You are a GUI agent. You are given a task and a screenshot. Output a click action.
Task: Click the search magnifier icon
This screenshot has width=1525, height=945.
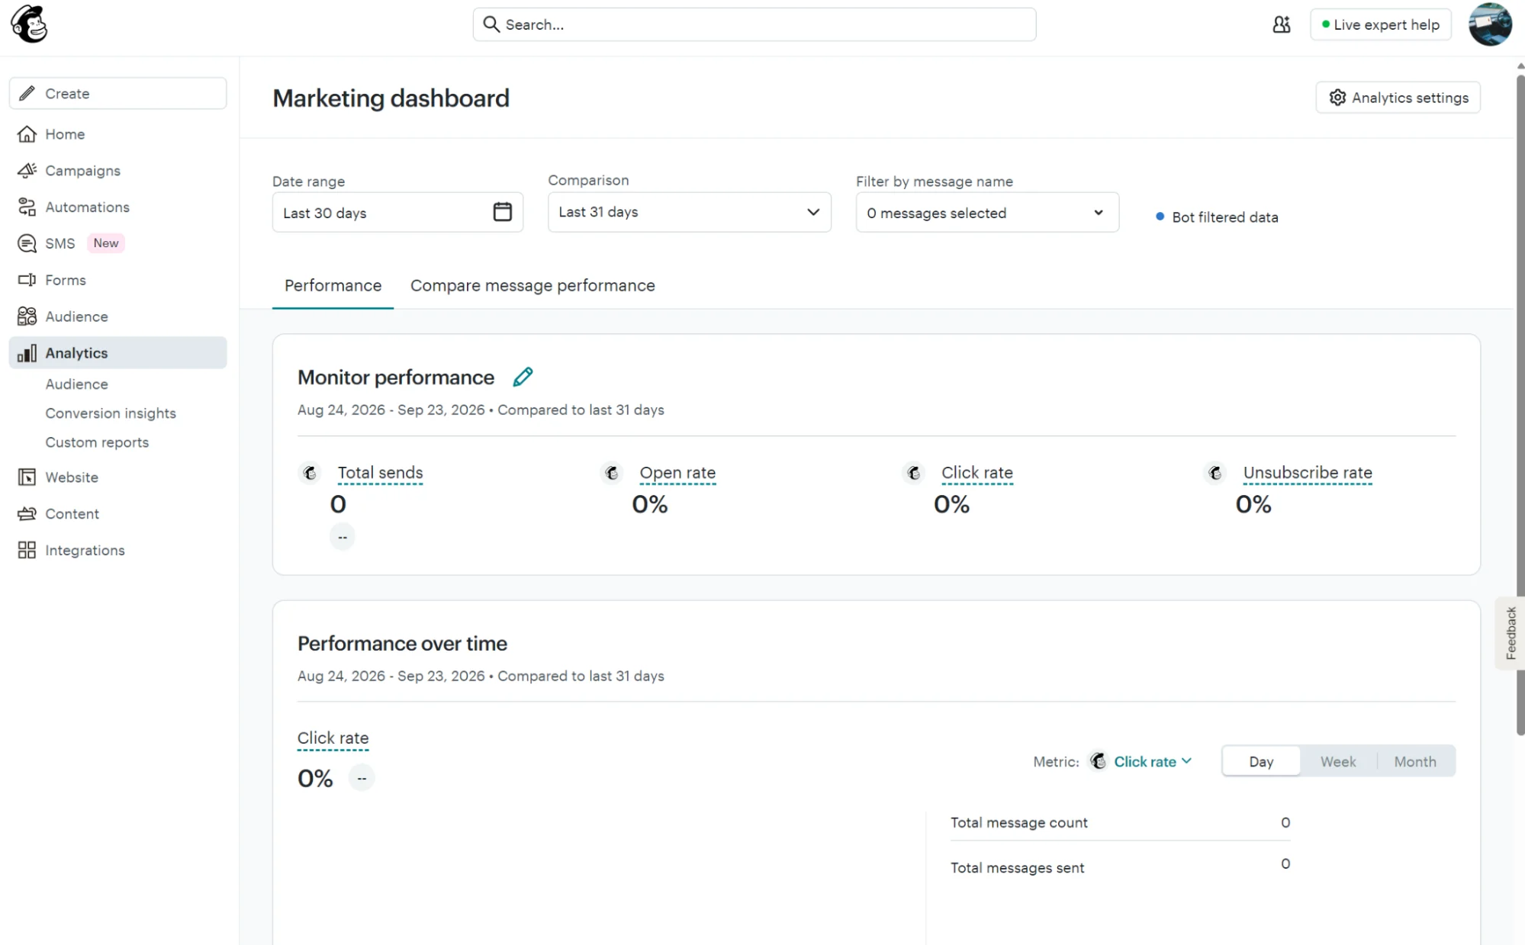tap(491, 24)
